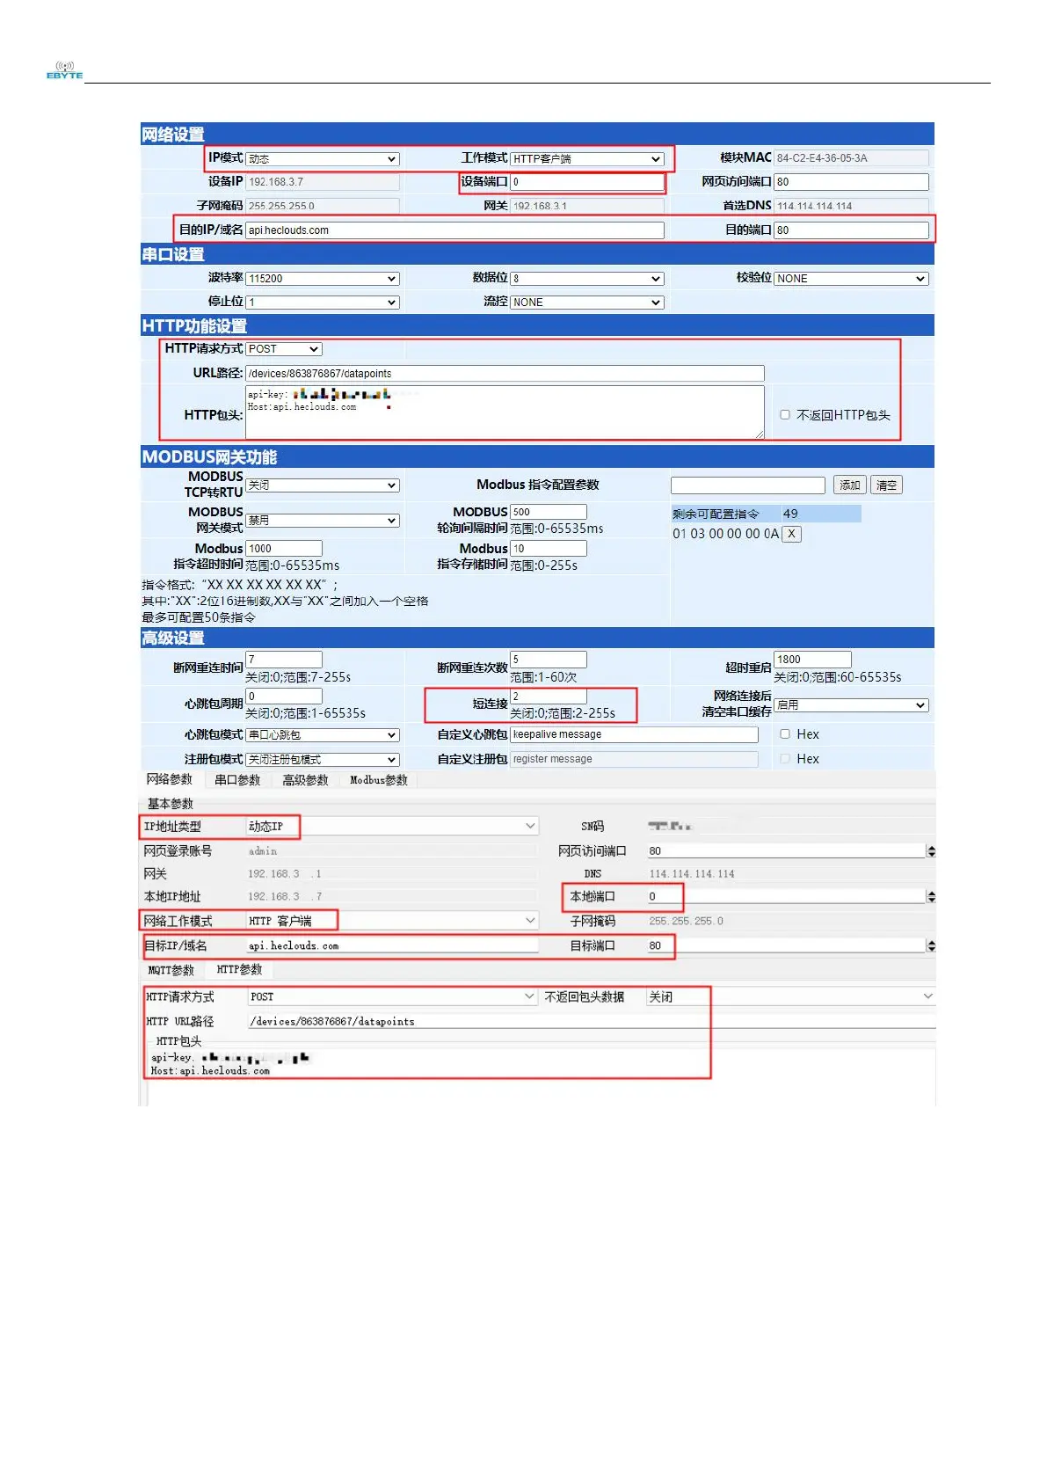Click the Modbus指令超时时间 field showing 1000
The height and width of the screenshot is (1481, 1047).
pos(284,549)
